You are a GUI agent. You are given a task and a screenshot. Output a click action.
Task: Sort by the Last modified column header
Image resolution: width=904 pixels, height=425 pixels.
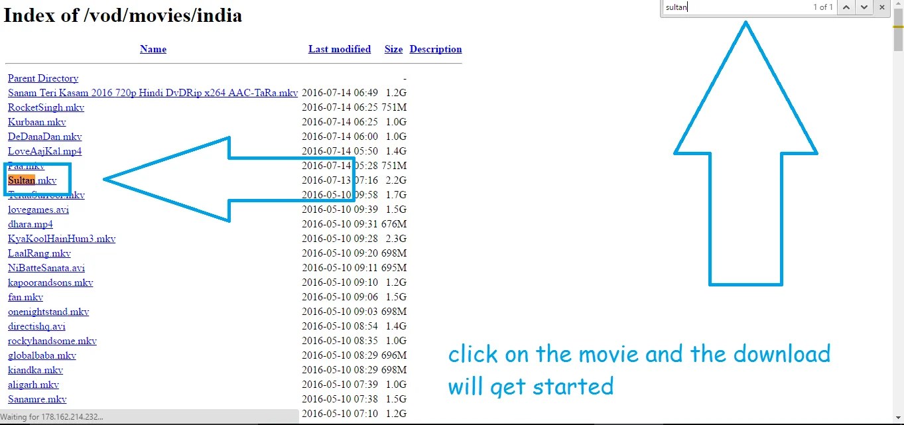click(339, 49)
